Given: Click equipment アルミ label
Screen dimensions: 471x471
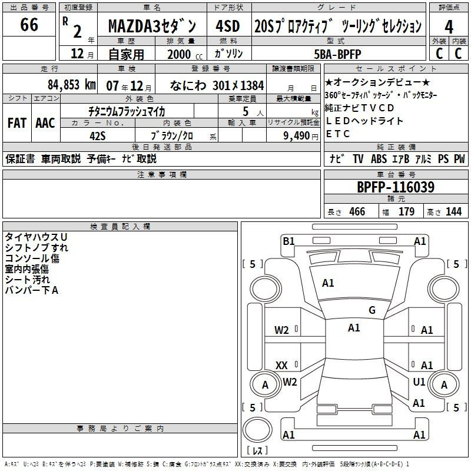Looking at the screenshot, I should click(x=423, y=159).
